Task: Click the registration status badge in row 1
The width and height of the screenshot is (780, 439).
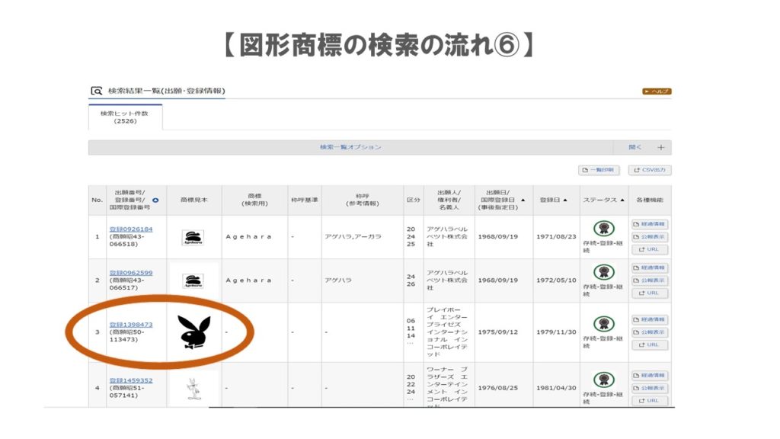Action: (x=604, y=229)
